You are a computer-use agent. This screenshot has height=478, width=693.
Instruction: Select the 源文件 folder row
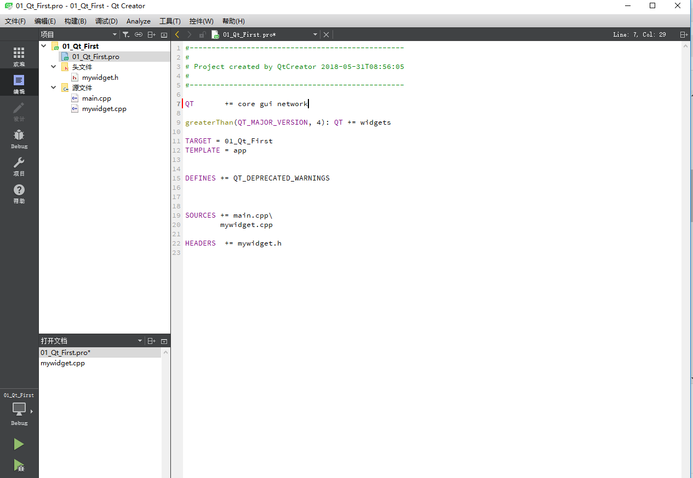(82, 88)
